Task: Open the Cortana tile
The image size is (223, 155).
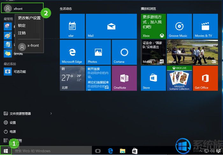Action: point(124,52)
